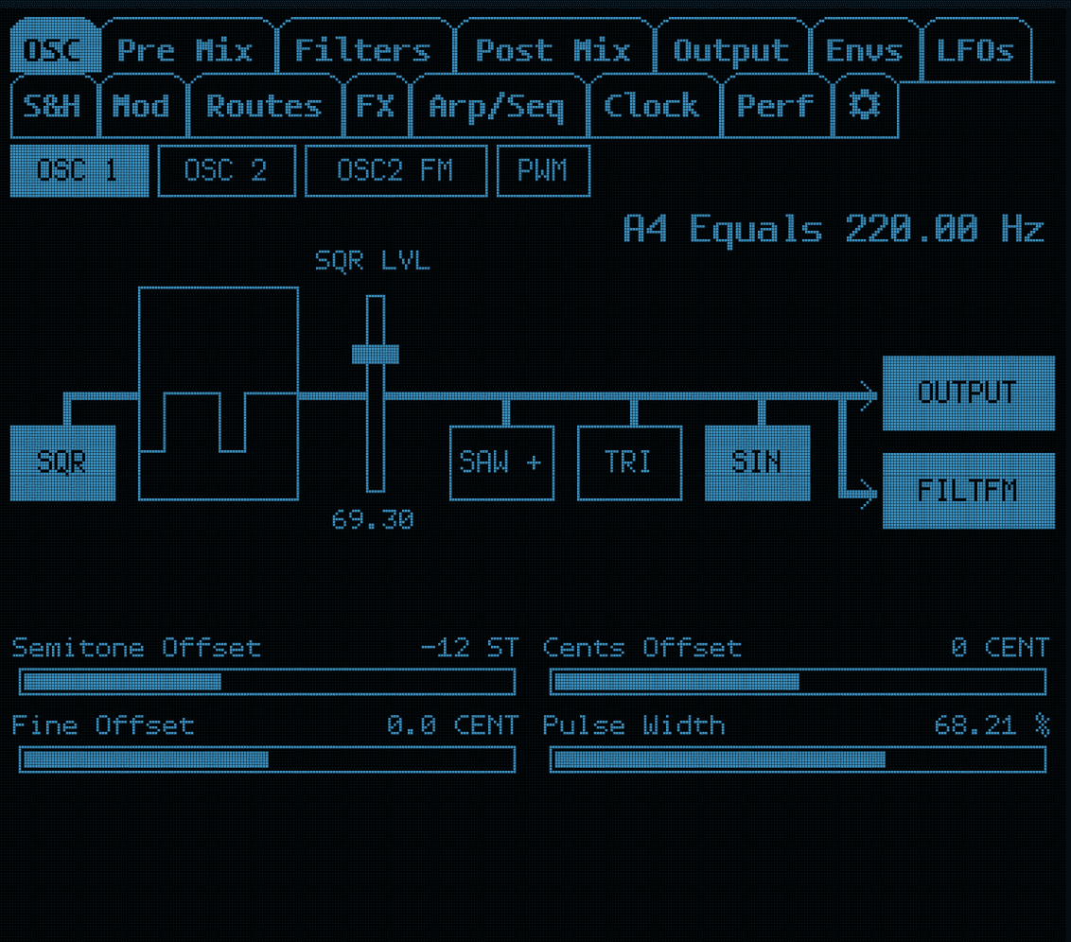1071x942 pixels.
Task: Switch to the FX tab
Action: (377, 106)
